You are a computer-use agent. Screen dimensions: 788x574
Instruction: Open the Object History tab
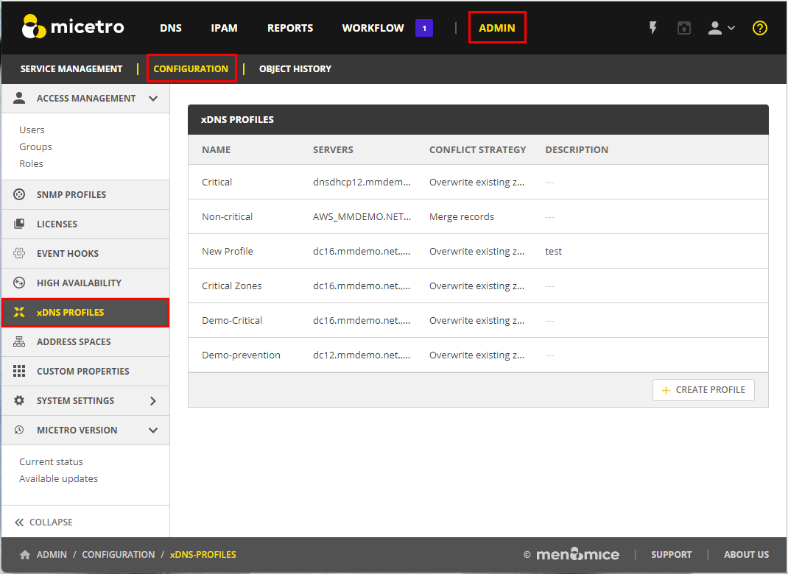tap(295, 68)
